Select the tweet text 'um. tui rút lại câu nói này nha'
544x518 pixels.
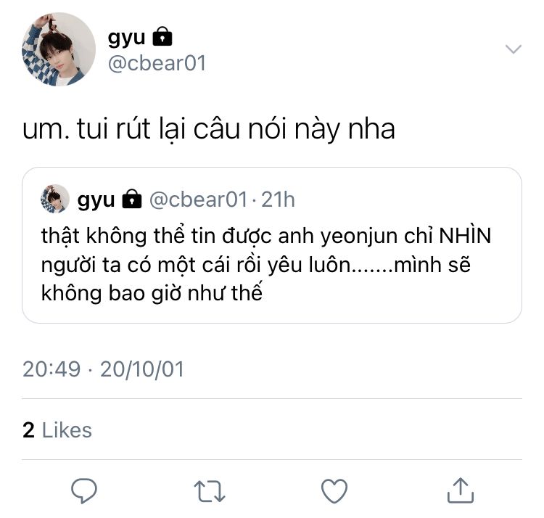[x=208, y=129]
